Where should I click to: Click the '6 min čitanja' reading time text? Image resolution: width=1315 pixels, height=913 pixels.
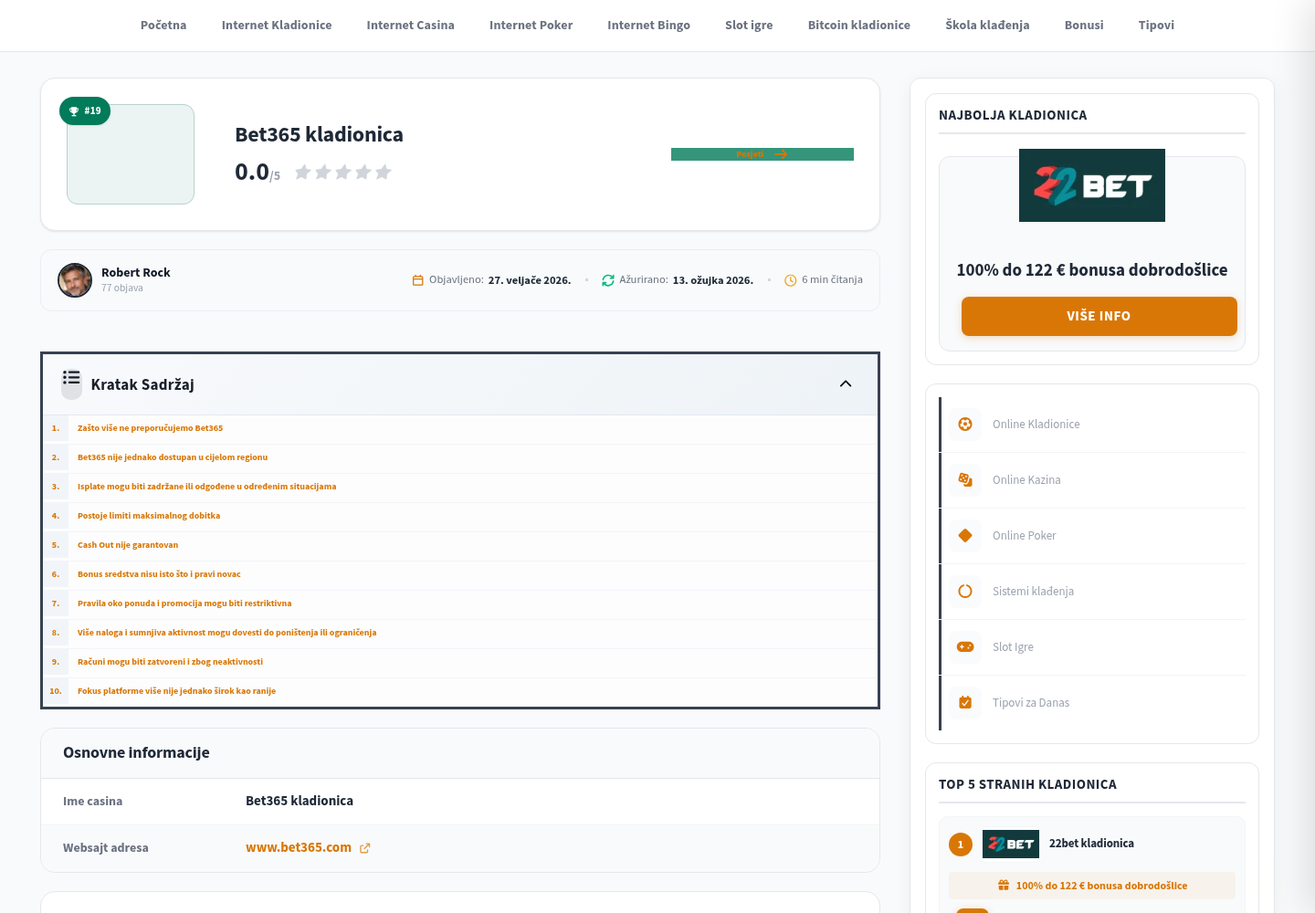tap(832, 280)
